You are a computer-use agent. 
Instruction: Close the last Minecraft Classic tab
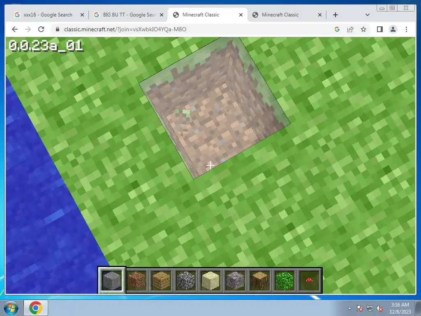coord(320,15)
